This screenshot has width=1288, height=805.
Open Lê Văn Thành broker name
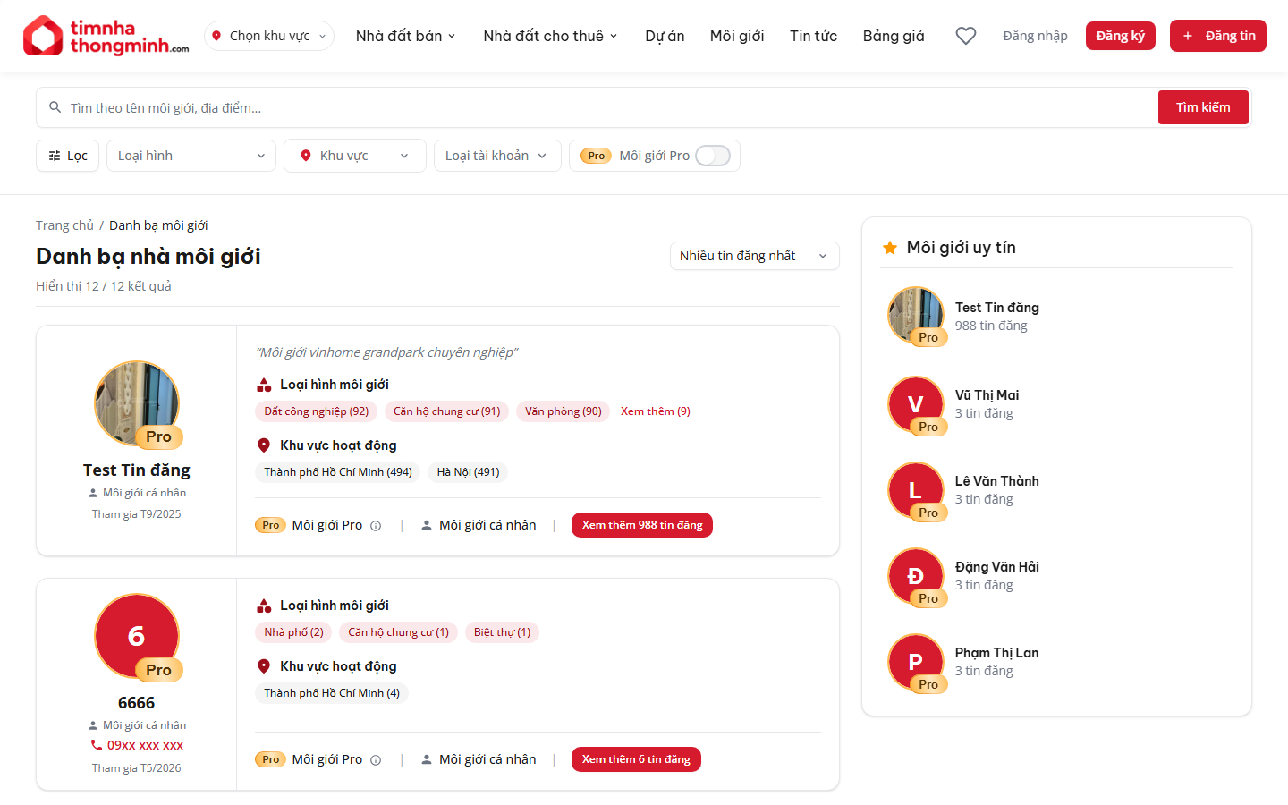[996, 481]
